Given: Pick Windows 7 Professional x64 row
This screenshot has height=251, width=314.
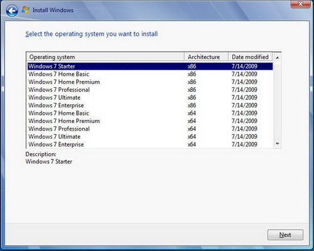Looking at the screenshot, I should point(150,129).
